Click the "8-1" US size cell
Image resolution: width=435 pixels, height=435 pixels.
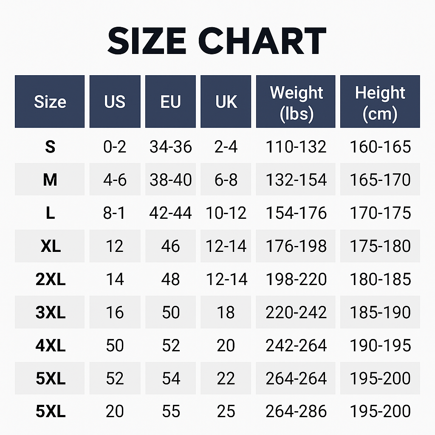pos(115,213)
